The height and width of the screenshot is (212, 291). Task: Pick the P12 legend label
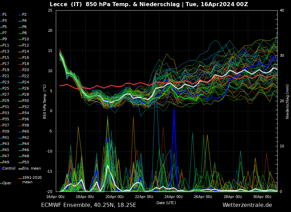[24, 45]
